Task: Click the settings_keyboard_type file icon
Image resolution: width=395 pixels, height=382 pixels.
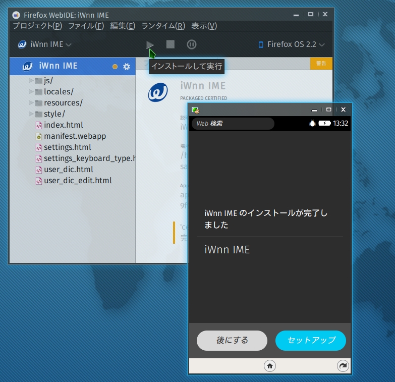Action: coord(38,158)
